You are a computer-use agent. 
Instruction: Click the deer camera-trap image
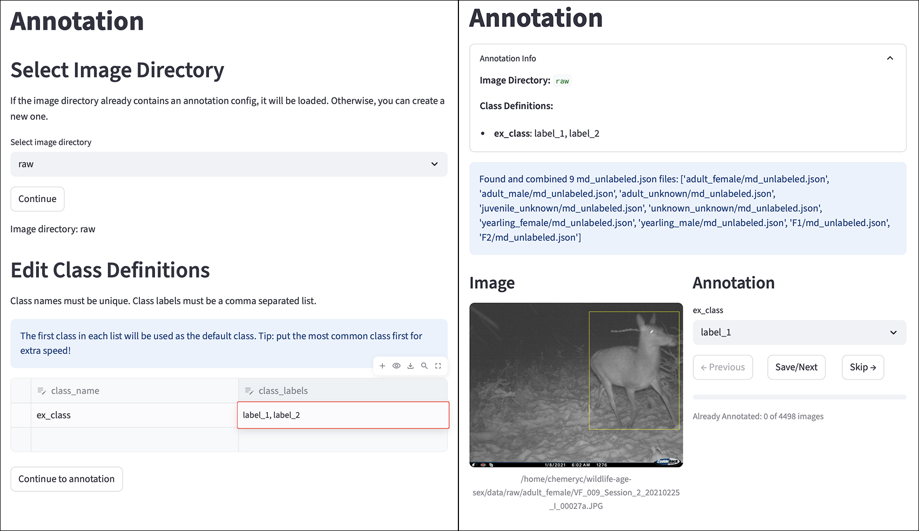point(576,385)
